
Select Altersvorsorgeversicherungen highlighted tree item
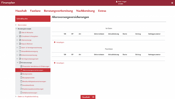pyautogui.click(x=33, y=70)
